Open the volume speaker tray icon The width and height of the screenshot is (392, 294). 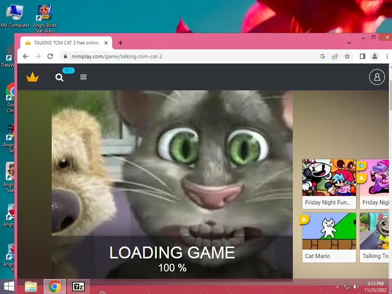[356, 287]
